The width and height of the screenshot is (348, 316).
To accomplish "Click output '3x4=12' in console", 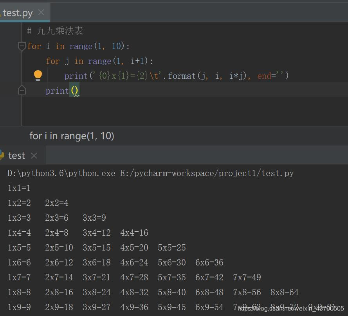I will point(97,232).
